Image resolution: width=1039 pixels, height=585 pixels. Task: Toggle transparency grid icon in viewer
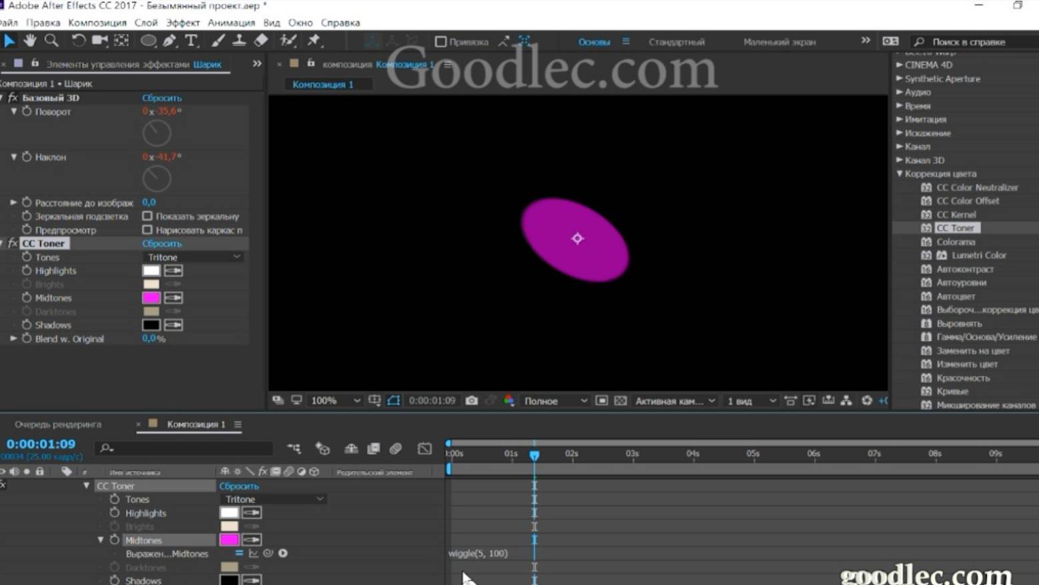tap(621, 400)
